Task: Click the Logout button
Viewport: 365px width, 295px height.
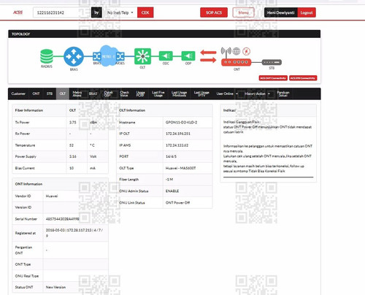Action: coord(307,12)
